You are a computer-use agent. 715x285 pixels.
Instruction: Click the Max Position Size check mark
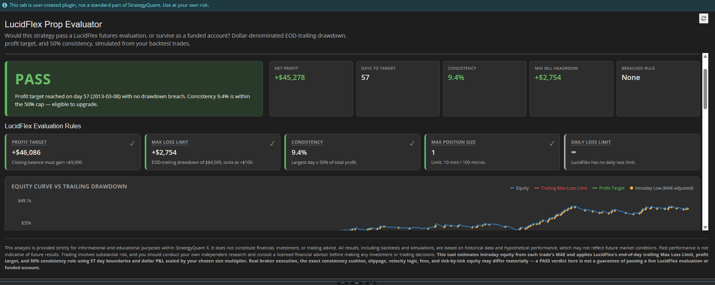pyautogui.click(x=552, y=143)
